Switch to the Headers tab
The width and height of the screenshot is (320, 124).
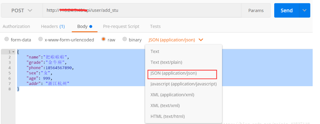point(53,26)
